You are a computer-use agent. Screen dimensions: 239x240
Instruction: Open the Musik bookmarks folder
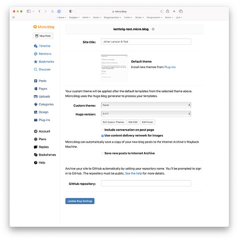point(97,17)
